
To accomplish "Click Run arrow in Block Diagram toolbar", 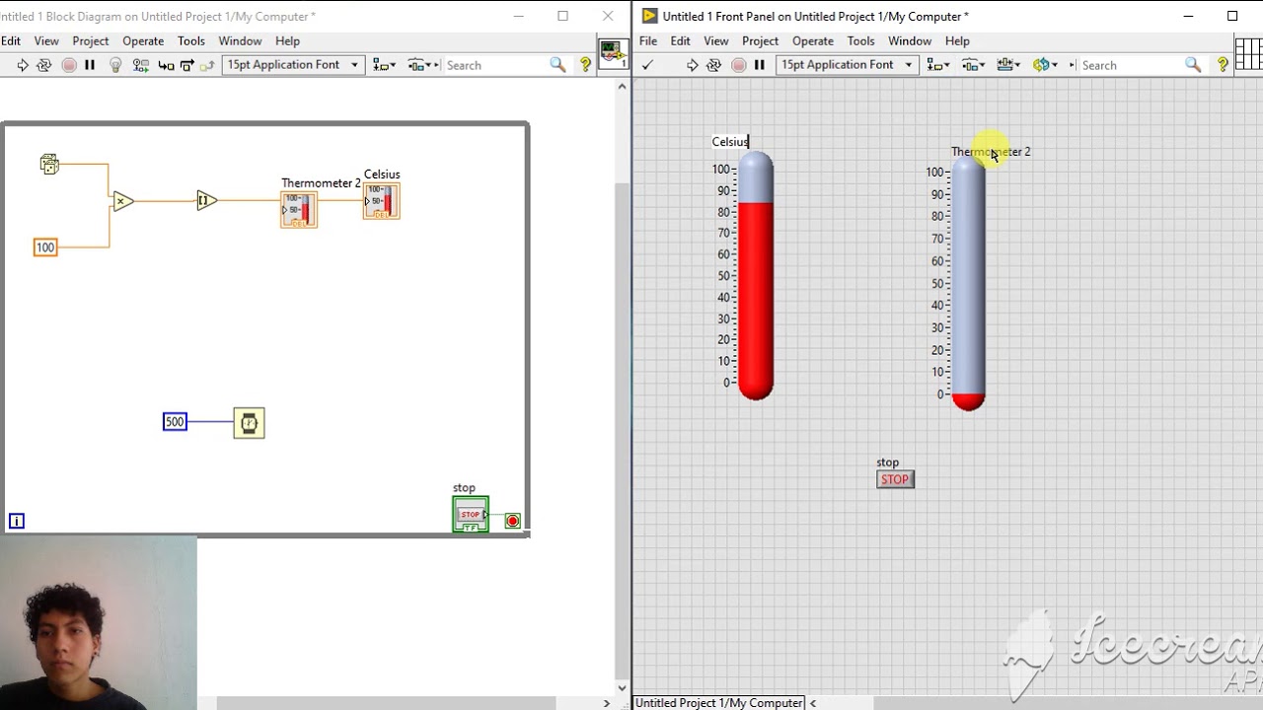I will 22,65.
